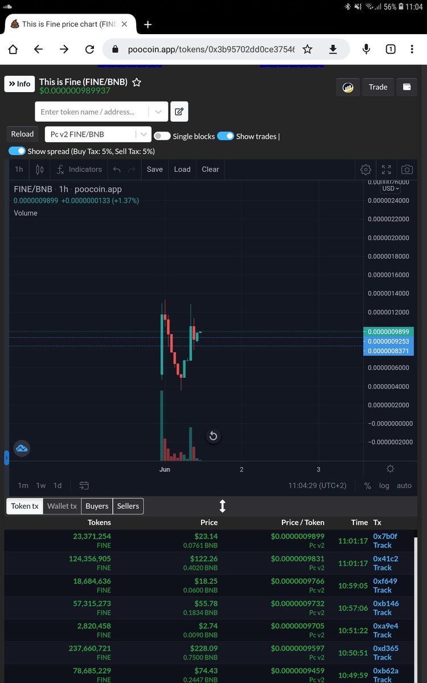Switch to the Buyers tab
Image resolution: width=427 pixels, height=683 pixels.
(x=97, y=506)
